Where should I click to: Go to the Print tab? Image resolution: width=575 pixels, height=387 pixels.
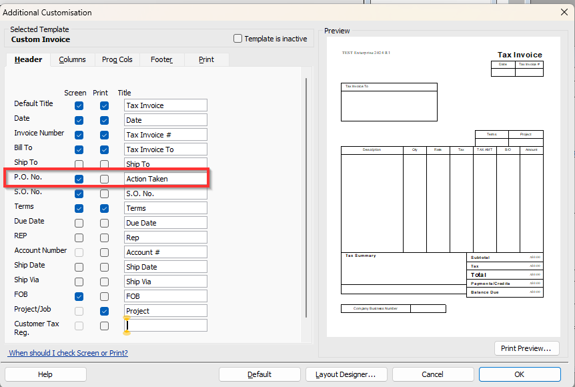(x=206, y=59)
